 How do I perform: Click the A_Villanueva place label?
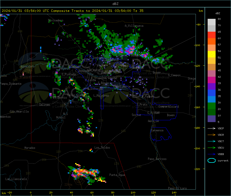(x=134, y=26)
